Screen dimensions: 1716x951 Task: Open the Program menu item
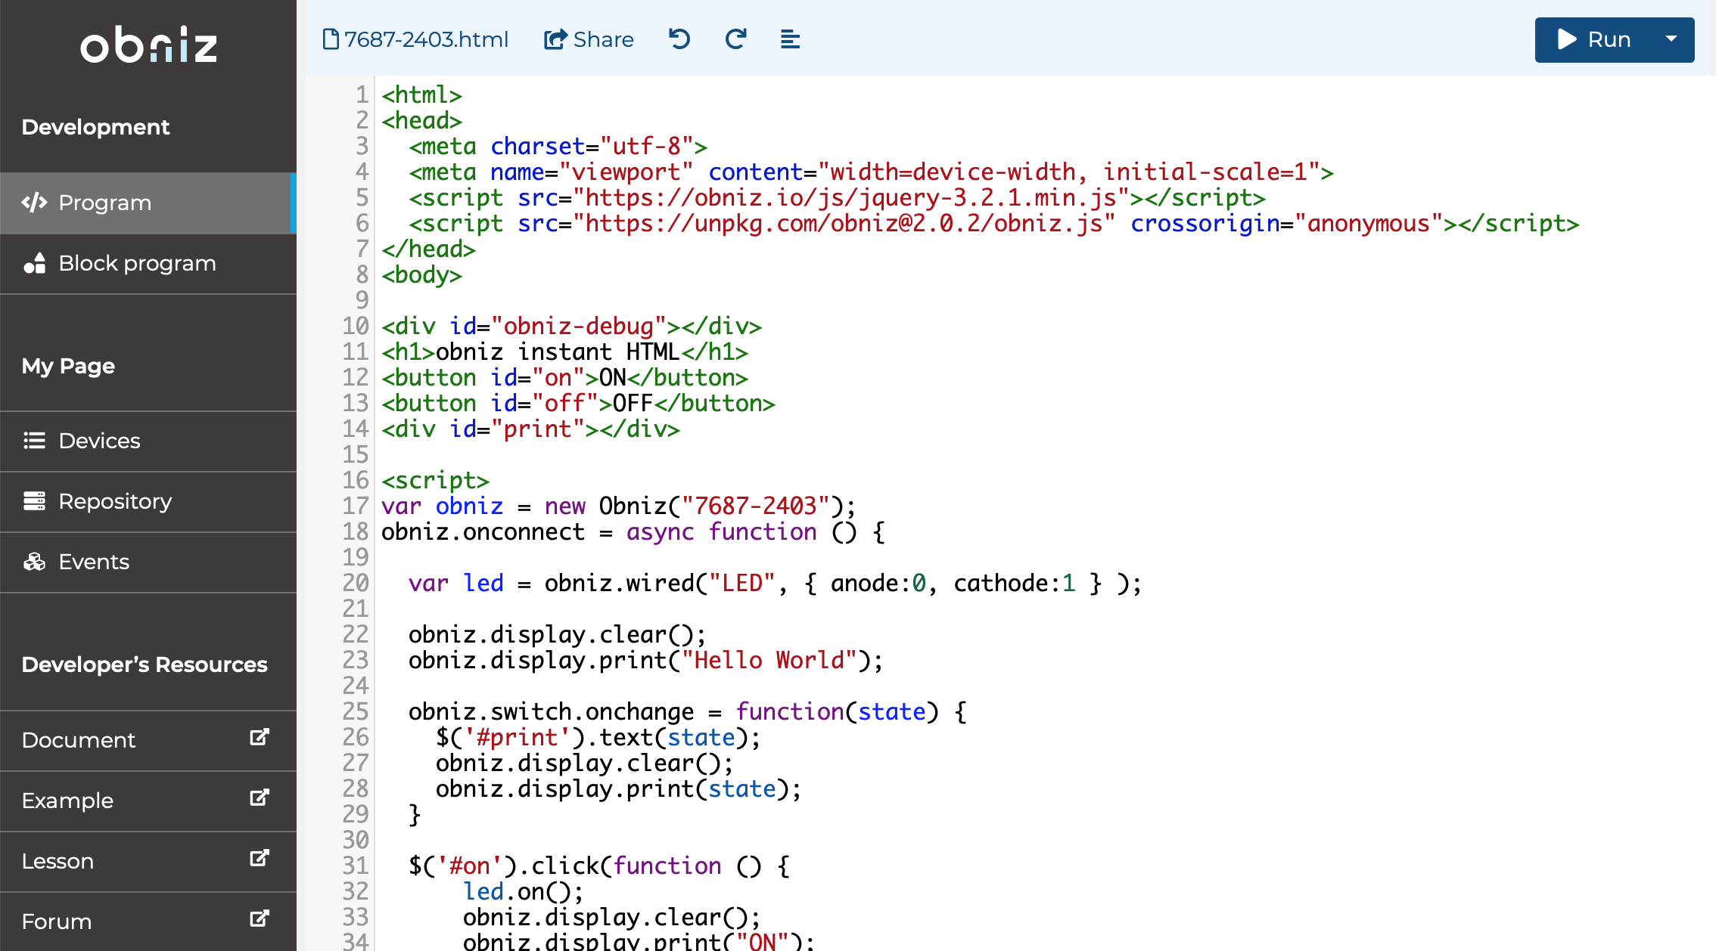click(104, 203)
